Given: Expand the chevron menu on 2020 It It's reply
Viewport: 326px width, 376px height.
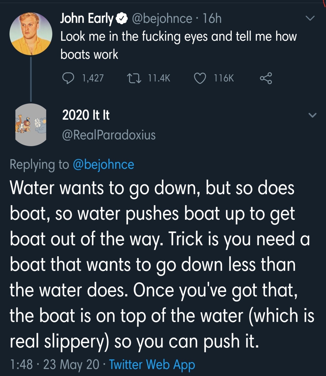Looking at the screenshot, I should (x=313, y=115).
